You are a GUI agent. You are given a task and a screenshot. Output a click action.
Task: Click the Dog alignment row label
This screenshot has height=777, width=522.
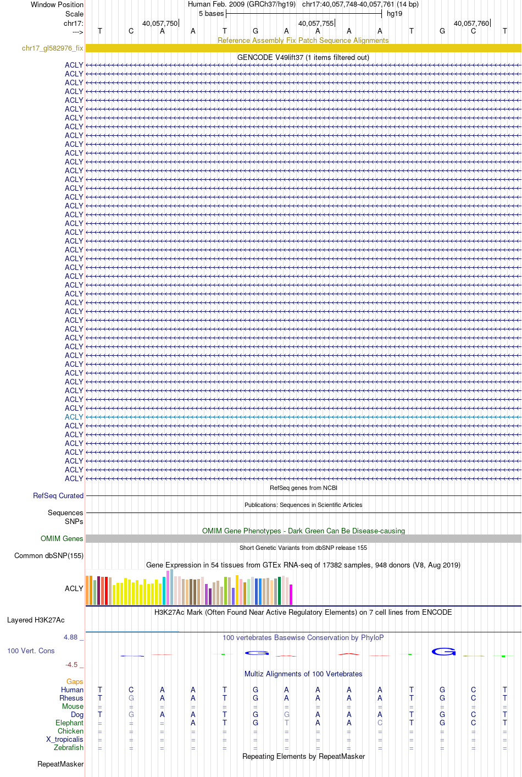[x=77, y=714]
